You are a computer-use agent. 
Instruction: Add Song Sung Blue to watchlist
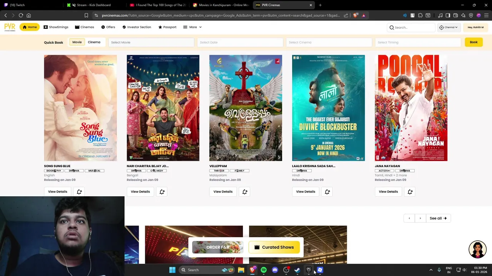point(79,192)
